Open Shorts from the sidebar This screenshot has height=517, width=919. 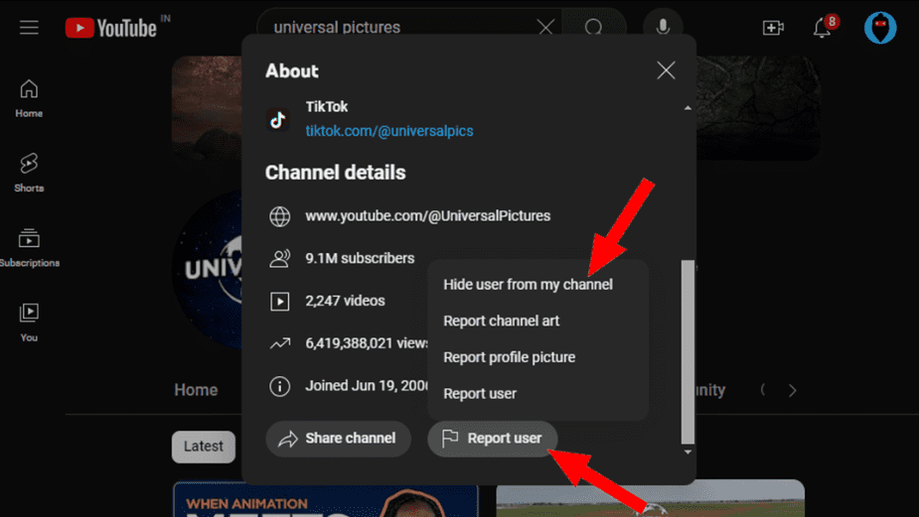click(29, 173)
